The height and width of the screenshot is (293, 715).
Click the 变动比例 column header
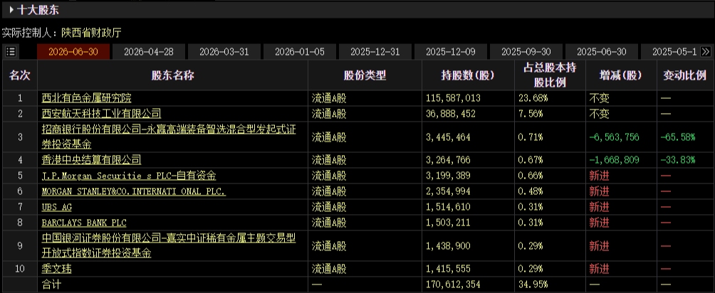685,75
